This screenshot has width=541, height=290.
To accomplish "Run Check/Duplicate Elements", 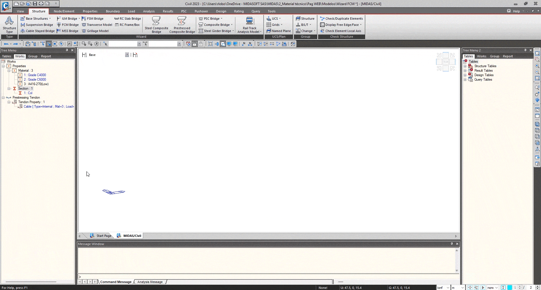I will 342,19.
